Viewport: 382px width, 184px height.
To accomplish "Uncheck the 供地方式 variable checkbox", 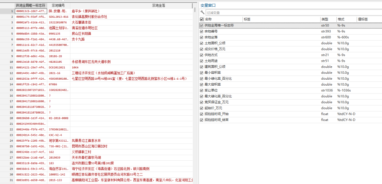I will [x=202, y=55].
